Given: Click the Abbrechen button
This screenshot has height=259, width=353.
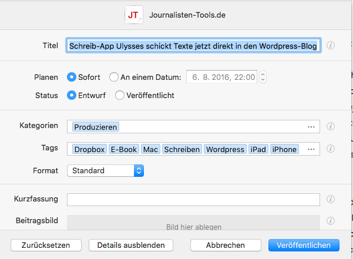Looking at the screenshot, I should tap(226, 245).
